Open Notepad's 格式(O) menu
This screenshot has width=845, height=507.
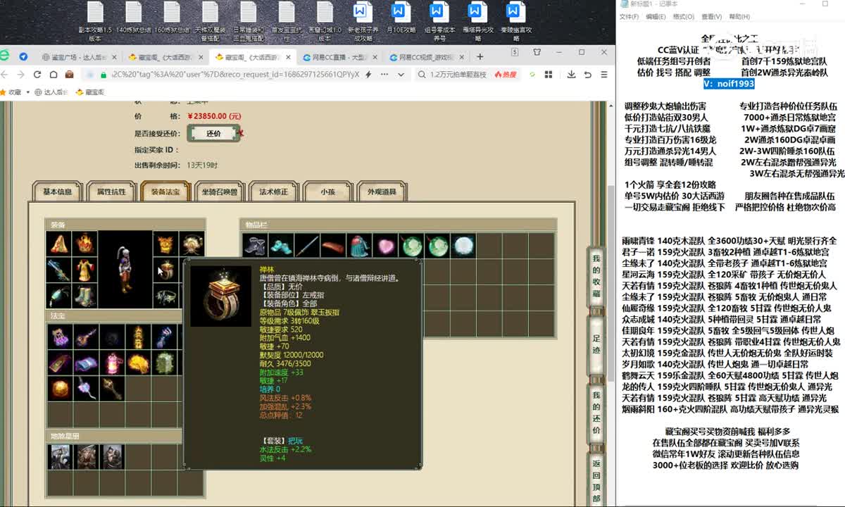coord(683,17)
